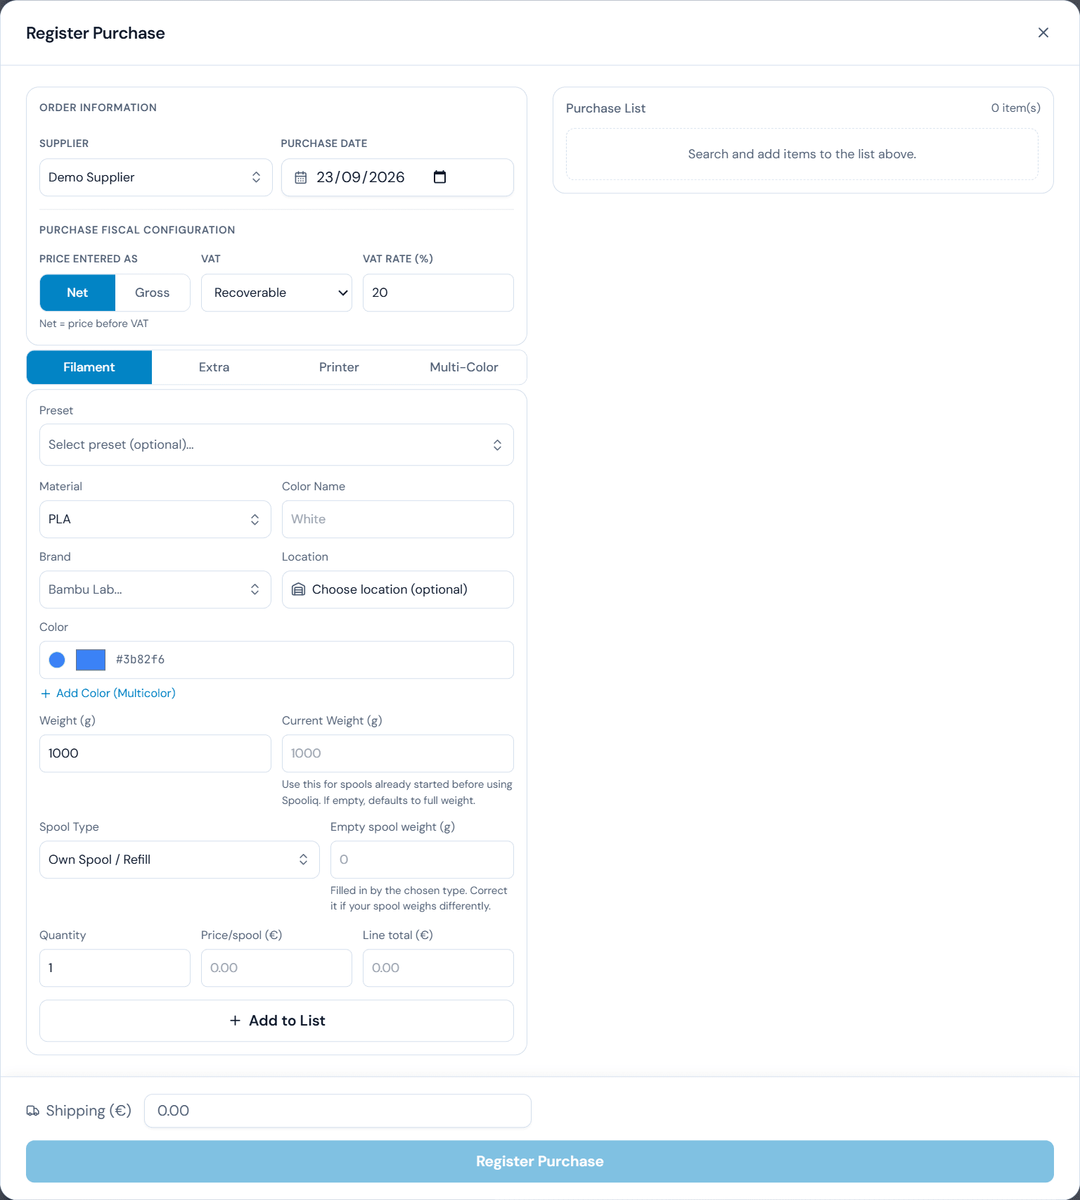Switch price entry to Gross
Screen dimensions: 1080x1200
153,293
